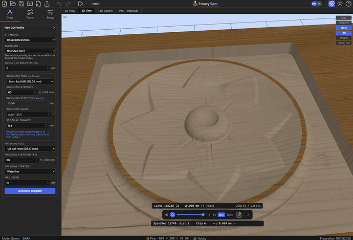Undo the last action
The image size is (353, 240).
coord(59,4)
